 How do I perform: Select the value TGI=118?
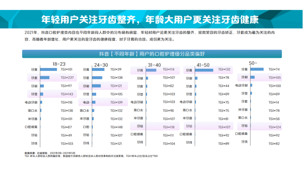click(x=168, y=127)
